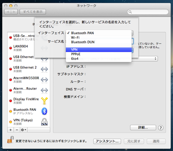Focus the search field in toolbar
Screen dimensions: 173x151
pos(148,12)
